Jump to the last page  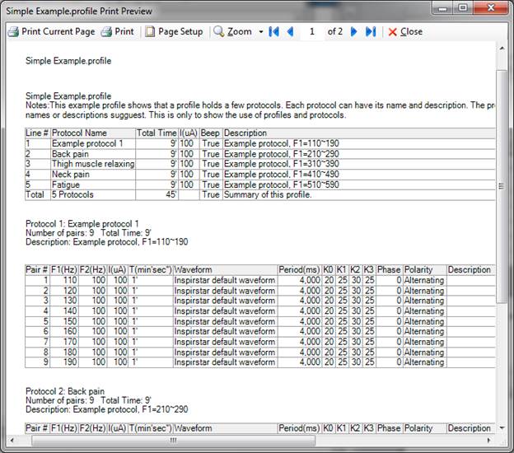[371, 31]
